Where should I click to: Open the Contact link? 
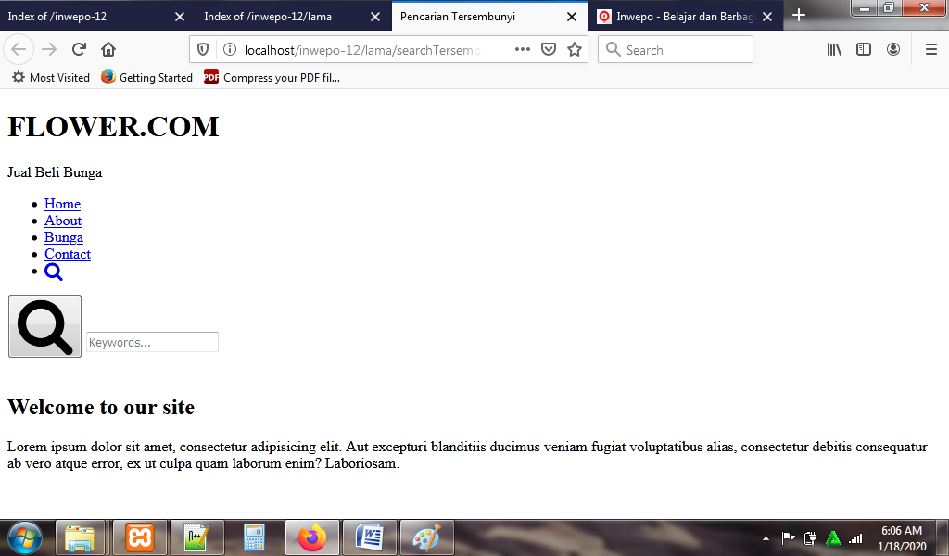[68, 254]
